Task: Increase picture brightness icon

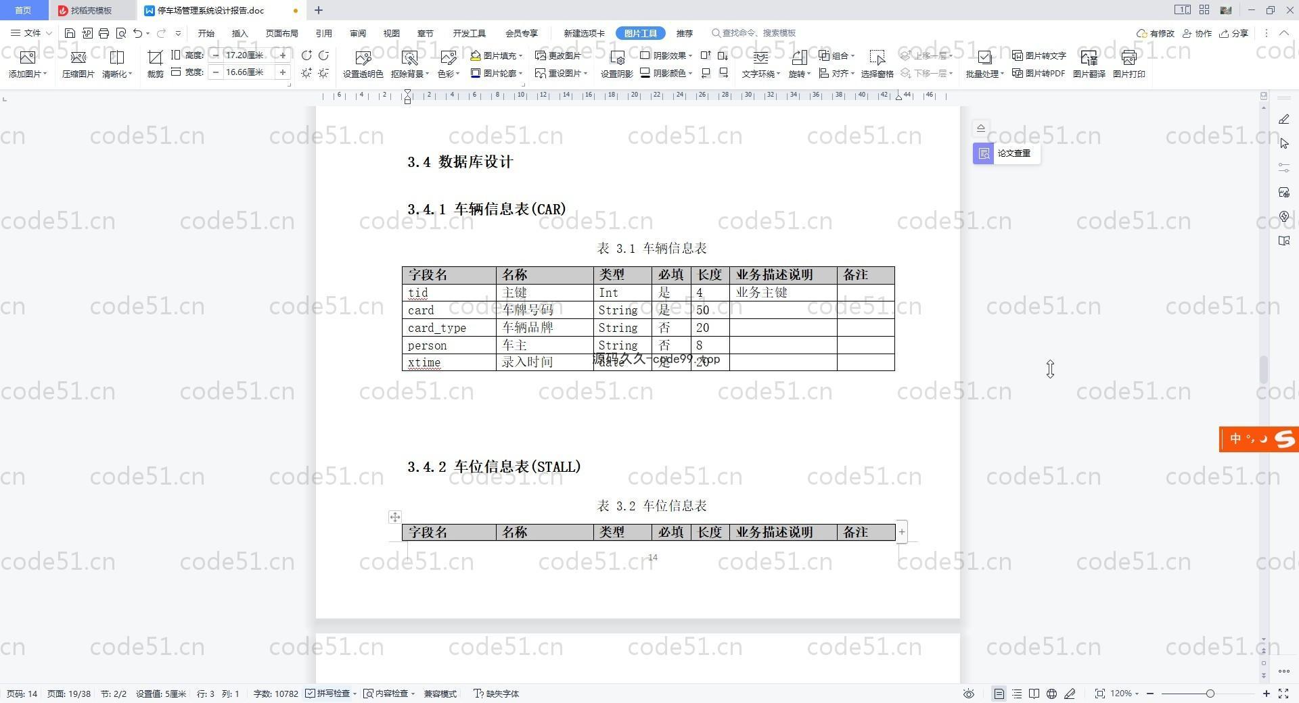Action: 306,73
